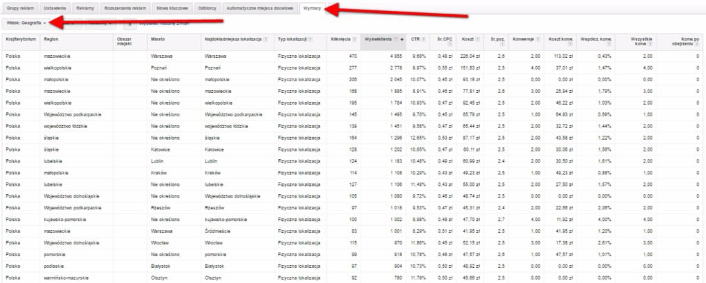This screenshot has width=706, height=283.
Task: Open help icon beside Wyświetlenia header
Action: (x=396, y=39)
